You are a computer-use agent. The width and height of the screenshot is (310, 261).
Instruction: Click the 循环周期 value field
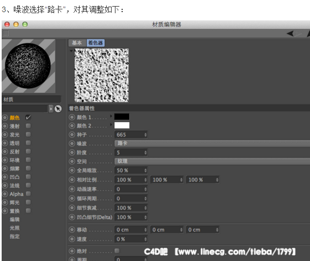click(x=131, y=199)
